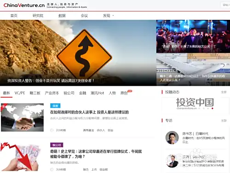Click the 专访 section heading
The height and width of the screenshot is (173, 230).
169,120
